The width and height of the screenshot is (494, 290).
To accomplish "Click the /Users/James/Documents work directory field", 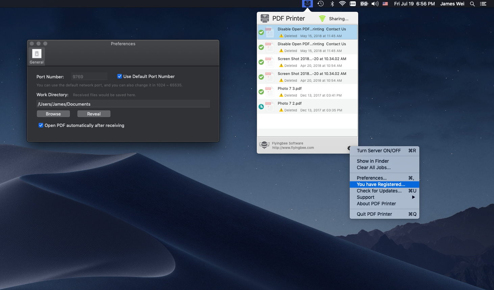I will click(x=123, y=104).
